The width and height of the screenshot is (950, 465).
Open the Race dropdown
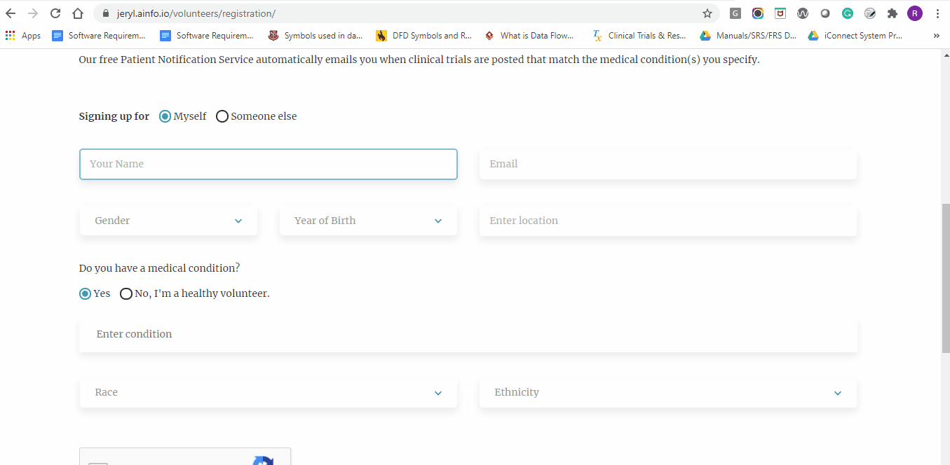coord(268,392)
